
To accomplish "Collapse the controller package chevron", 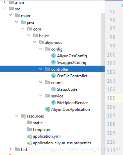I will [x=41, y=69].
